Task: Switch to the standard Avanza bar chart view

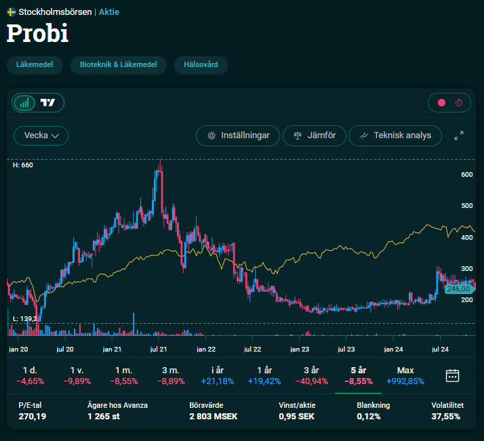Action: 24,103
